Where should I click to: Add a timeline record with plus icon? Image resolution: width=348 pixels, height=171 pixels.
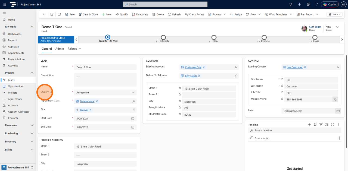(309, 125)
